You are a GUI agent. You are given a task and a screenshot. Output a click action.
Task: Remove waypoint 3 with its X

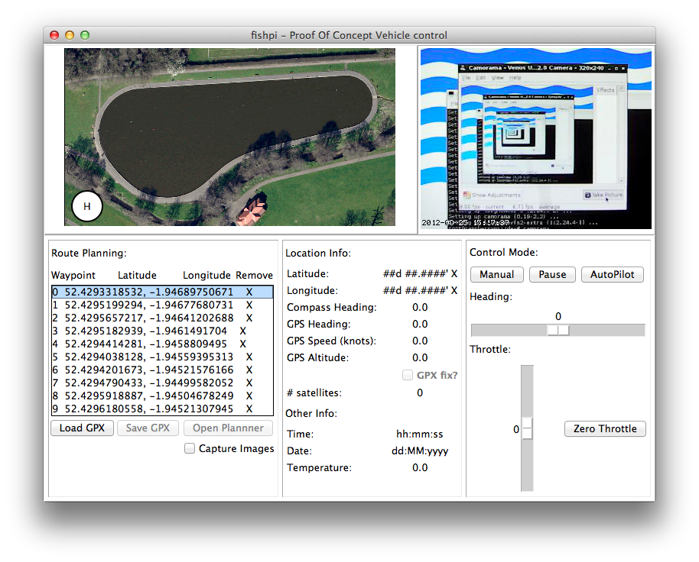click(x=243, y=331)
